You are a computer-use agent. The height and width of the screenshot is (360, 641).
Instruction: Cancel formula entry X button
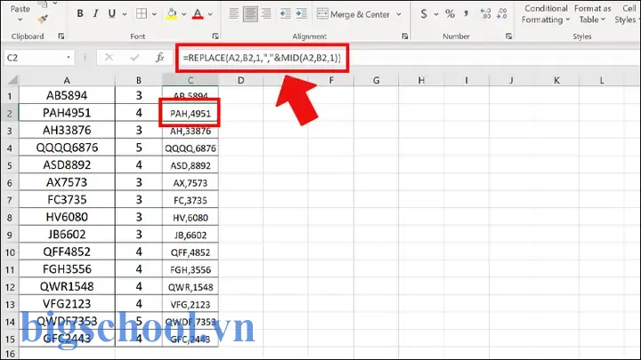(x=109, y=58)
